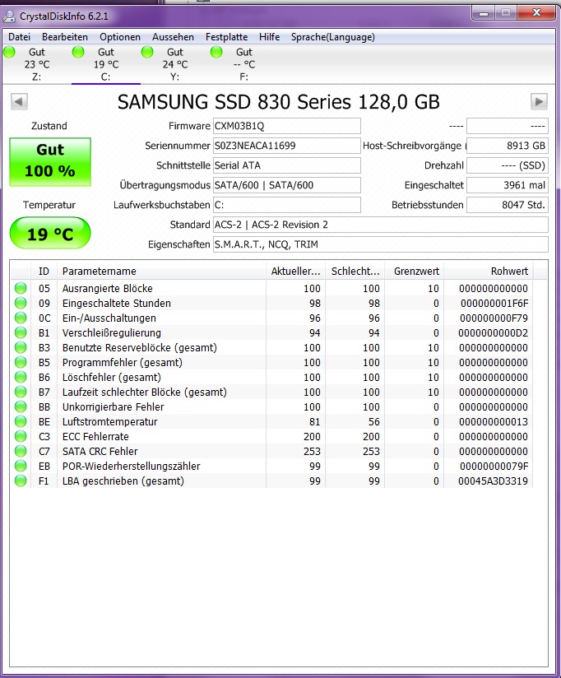
Task: Click Eingeschaltet value 3961 mal
Action: (508, 185)
